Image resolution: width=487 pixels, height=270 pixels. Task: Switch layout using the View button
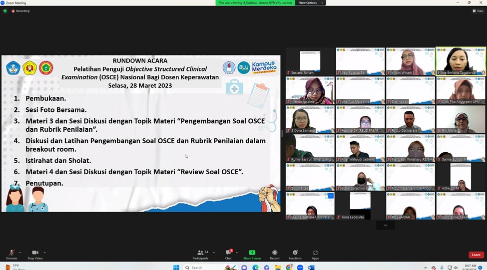(x=478, y=10)
